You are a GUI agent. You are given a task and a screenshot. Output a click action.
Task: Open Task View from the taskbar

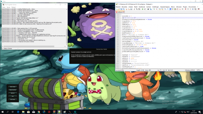point(12,112)
